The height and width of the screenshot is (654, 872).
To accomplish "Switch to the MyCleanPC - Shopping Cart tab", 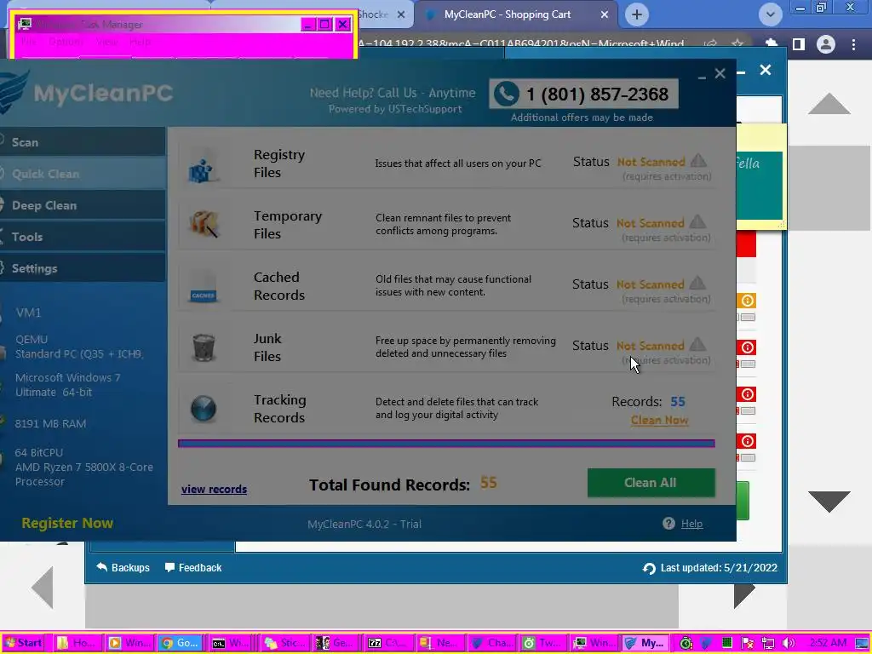I will (x=515, y=14).
